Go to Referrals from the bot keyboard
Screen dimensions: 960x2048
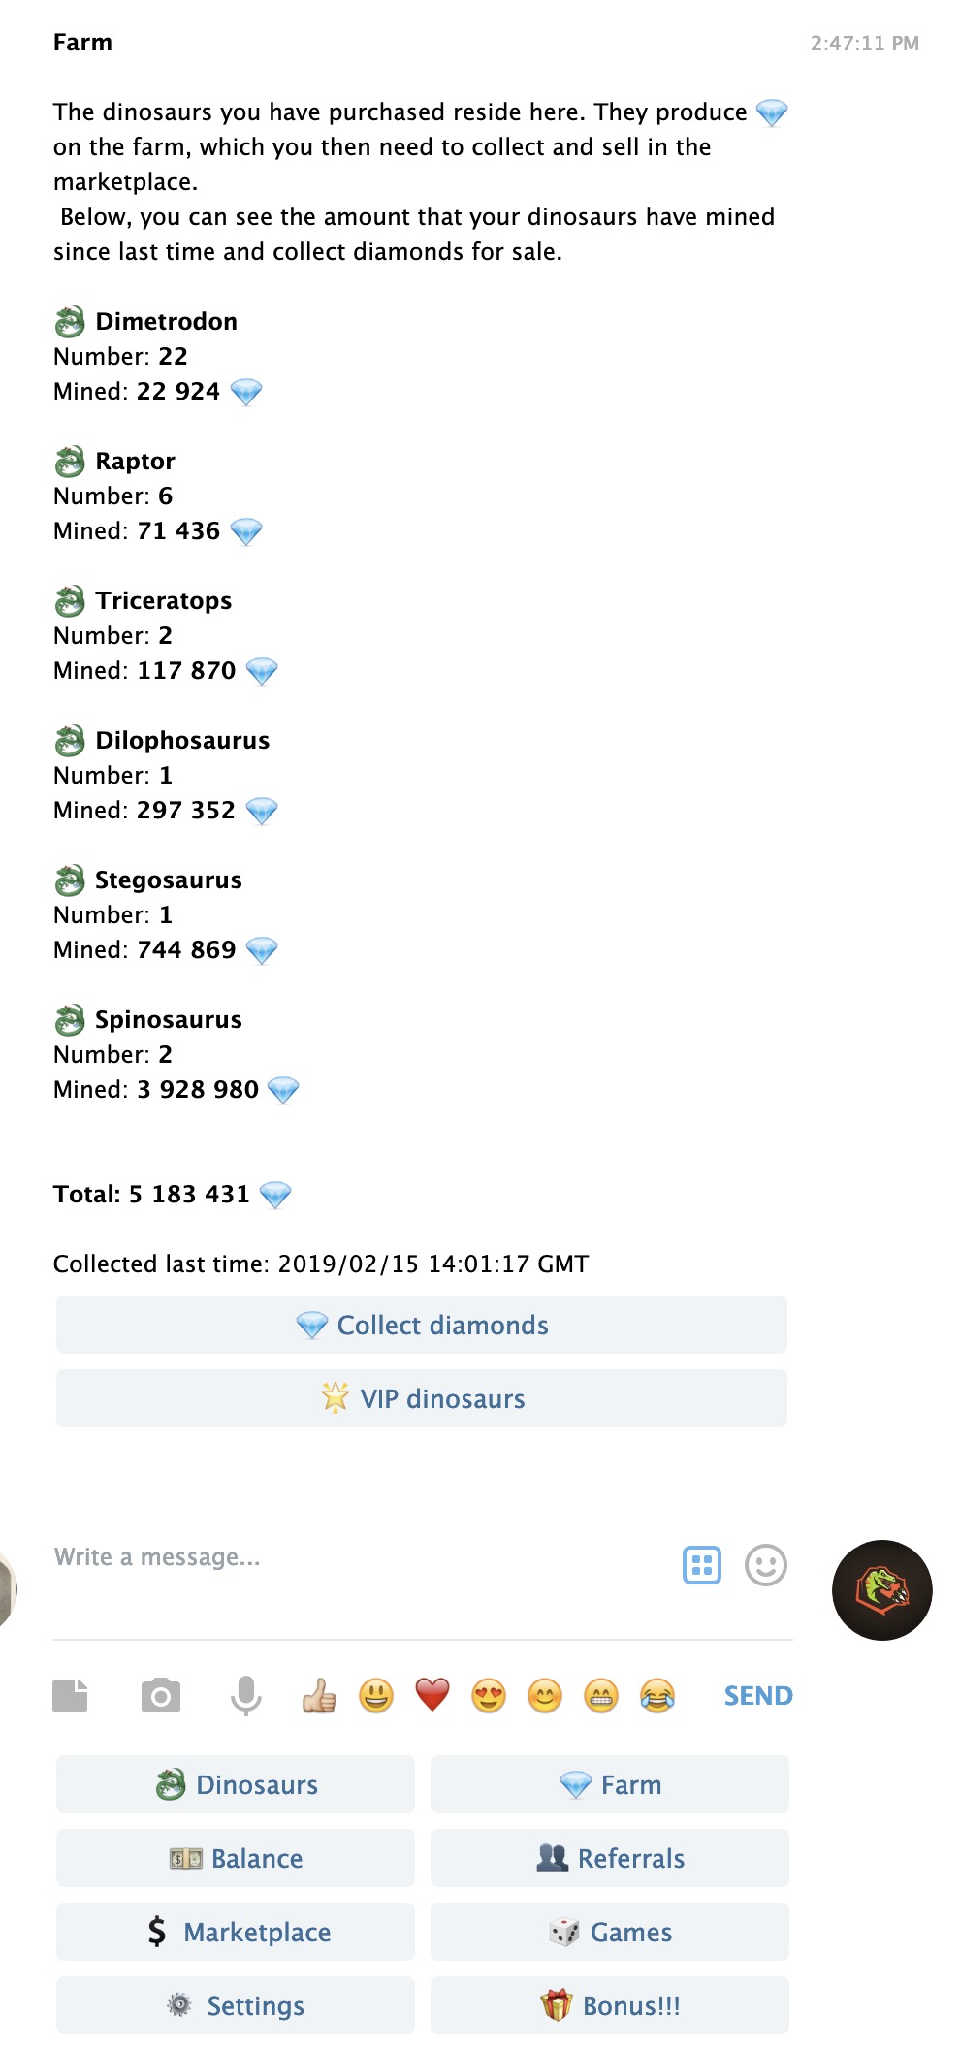point(610,1858)
